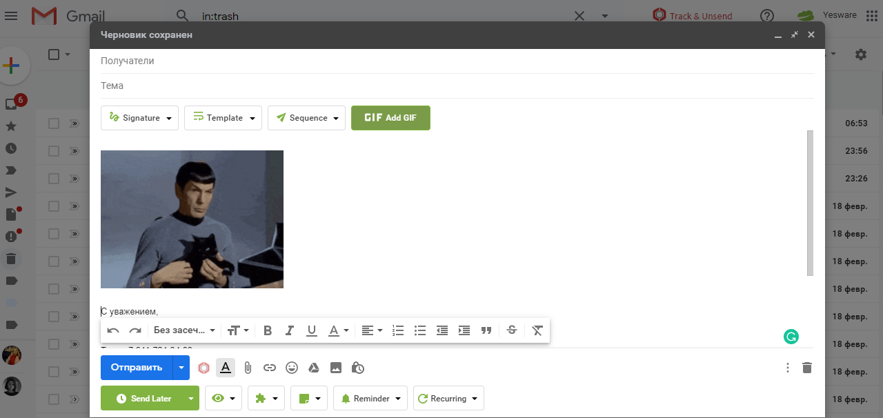This screenshot has width=883, height=418.
Task: Click the Redo icon in formatting toolbar
Action: [135, 330]
